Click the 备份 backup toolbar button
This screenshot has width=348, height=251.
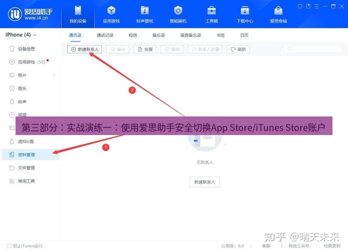118,49
